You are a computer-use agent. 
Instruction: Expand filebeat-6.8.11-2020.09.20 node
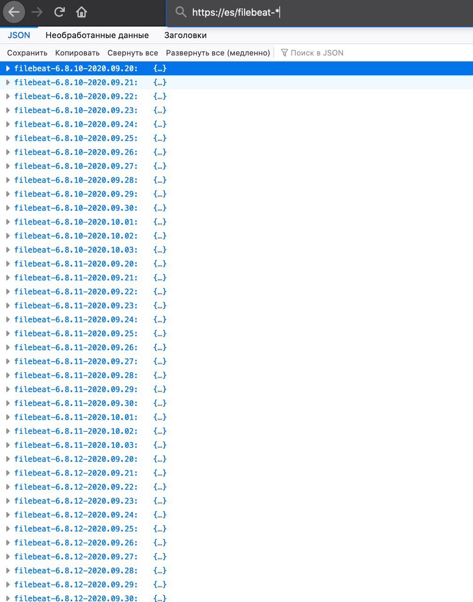[8, 264]
